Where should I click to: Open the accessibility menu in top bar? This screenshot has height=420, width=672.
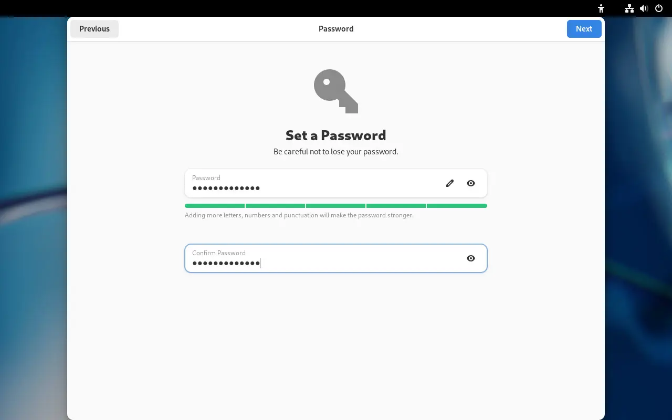click(x=601, y=8)
